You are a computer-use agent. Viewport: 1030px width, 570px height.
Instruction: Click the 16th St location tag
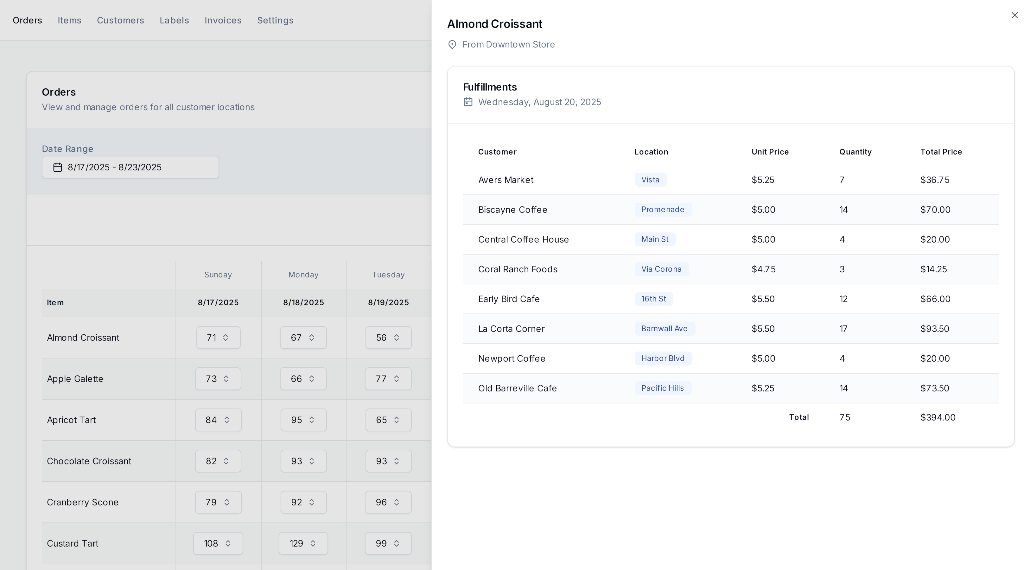654,299
